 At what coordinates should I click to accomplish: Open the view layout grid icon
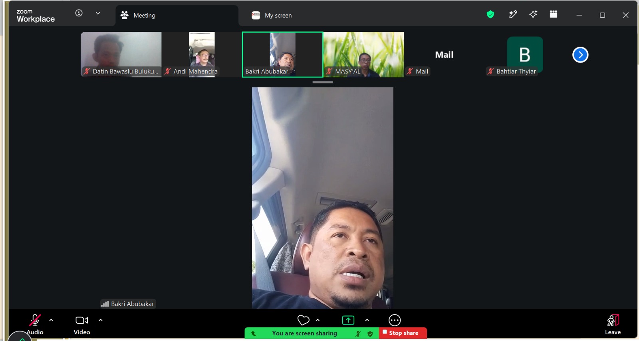(x=554, y=14)
